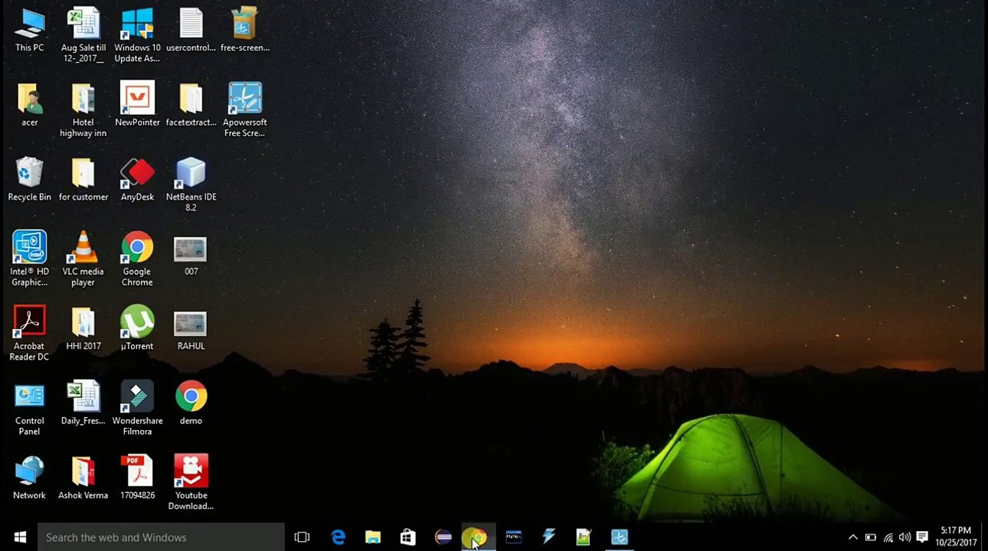Open the clock showing 5:17 PM
The image size is (988, 551).
point(956,537)
